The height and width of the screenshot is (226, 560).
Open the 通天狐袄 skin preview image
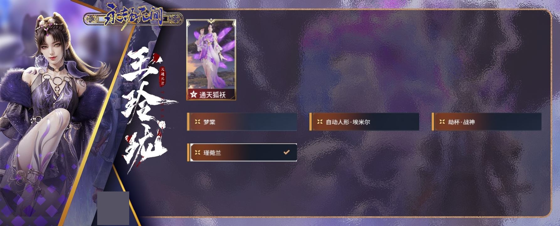pyautogui.click(x=211, y=55)
